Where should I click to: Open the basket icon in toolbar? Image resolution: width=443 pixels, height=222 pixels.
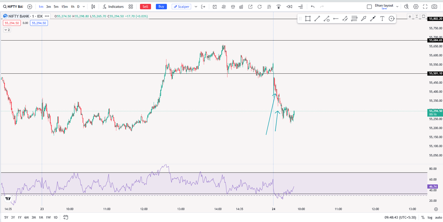[x=233, y=7]
